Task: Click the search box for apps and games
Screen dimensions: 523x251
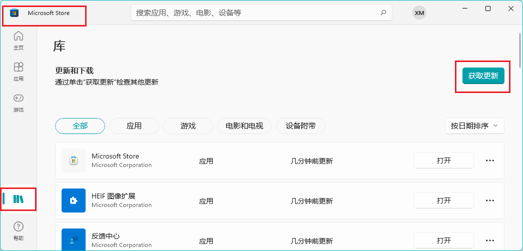Action: click(x=255, y=12)
